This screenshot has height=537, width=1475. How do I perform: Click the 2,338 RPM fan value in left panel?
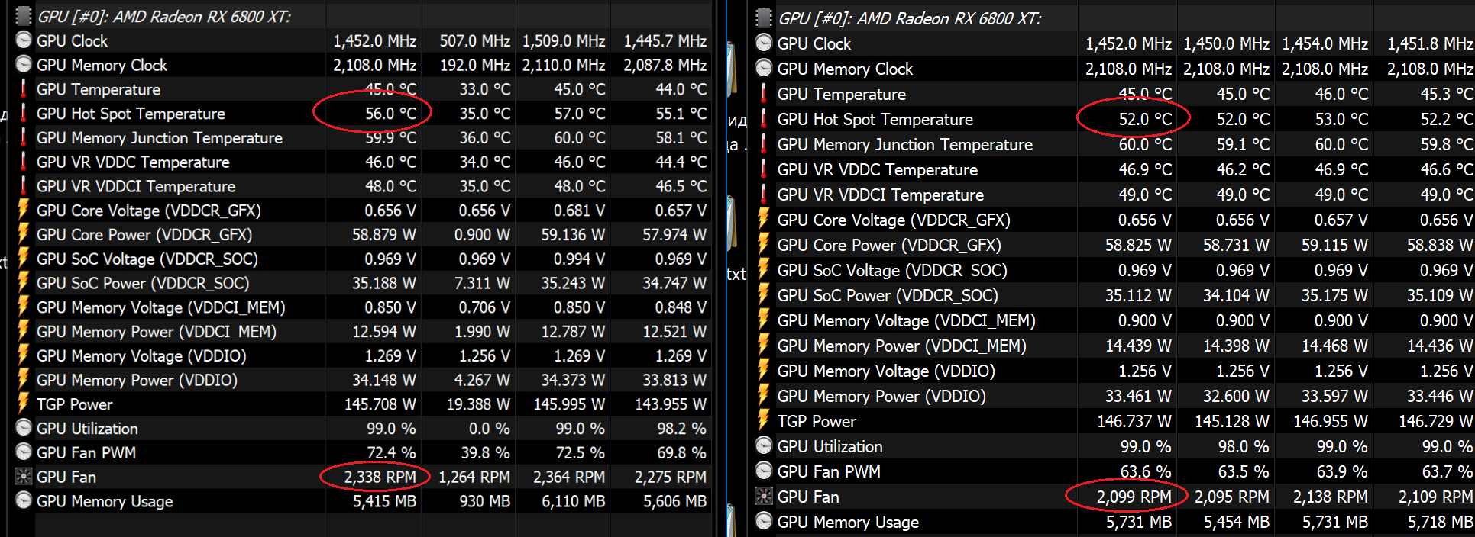pos(380,477)
